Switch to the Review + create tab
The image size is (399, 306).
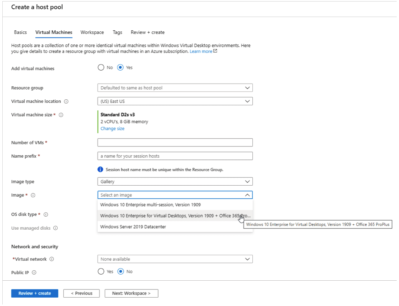pyautogui.click(x=147, y=33)
